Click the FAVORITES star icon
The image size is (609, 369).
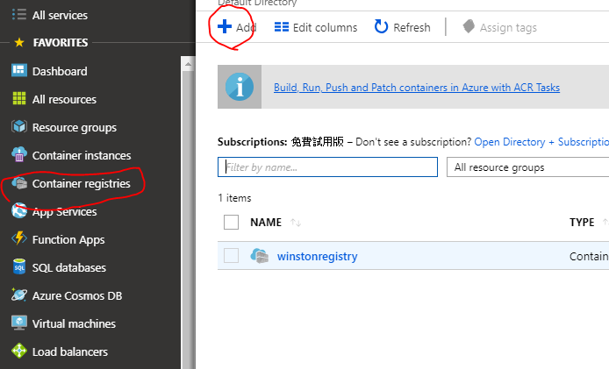pyautogui.click(x=19, y=42)
